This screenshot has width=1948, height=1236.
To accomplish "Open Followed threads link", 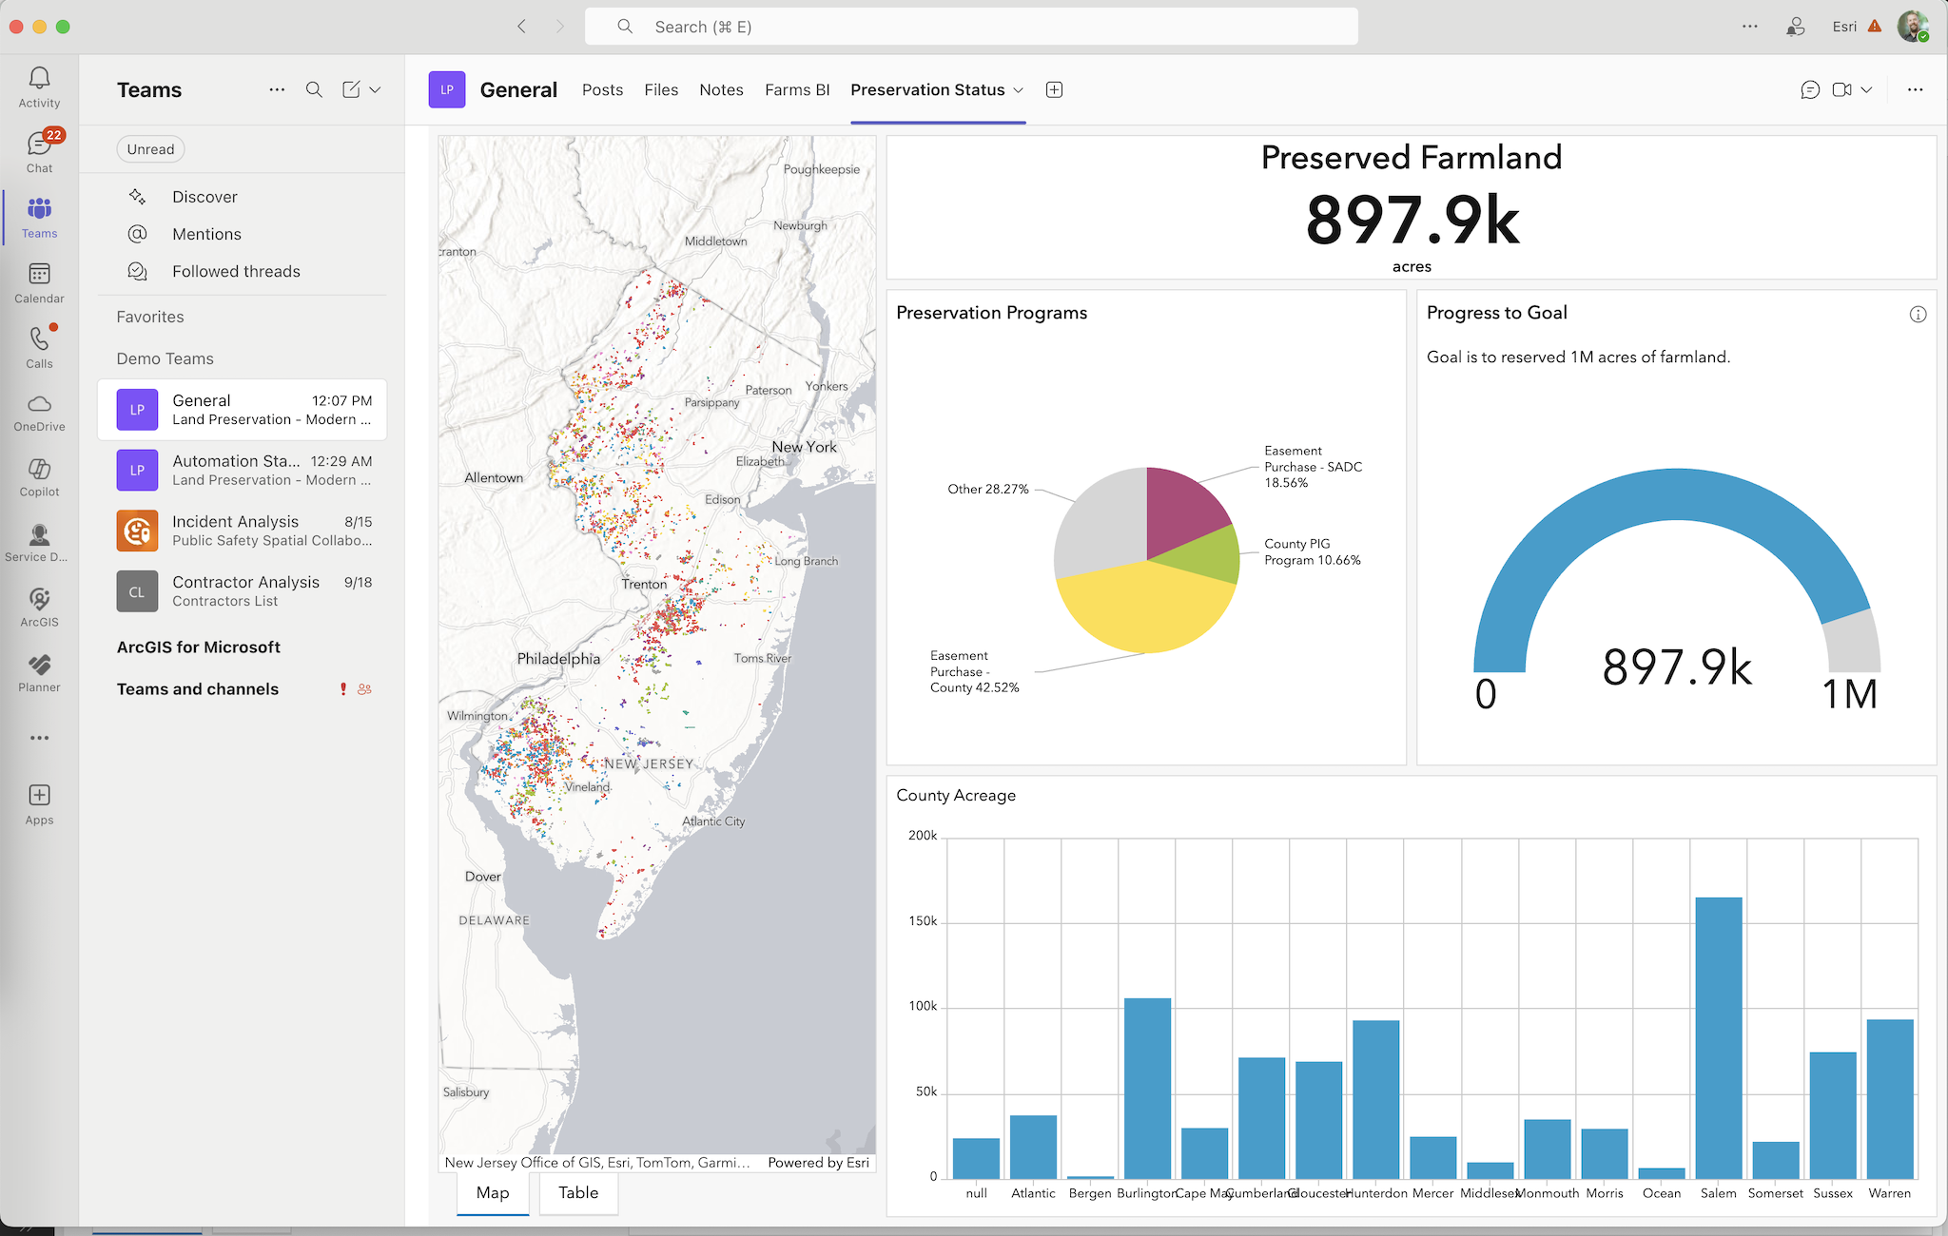I will coord(236,271).
